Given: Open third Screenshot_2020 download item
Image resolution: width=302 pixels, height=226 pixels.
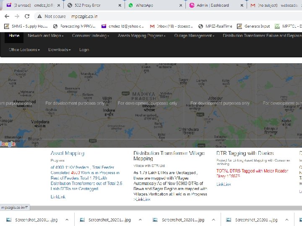Looking at the screenshot, I should coord(179,220).
